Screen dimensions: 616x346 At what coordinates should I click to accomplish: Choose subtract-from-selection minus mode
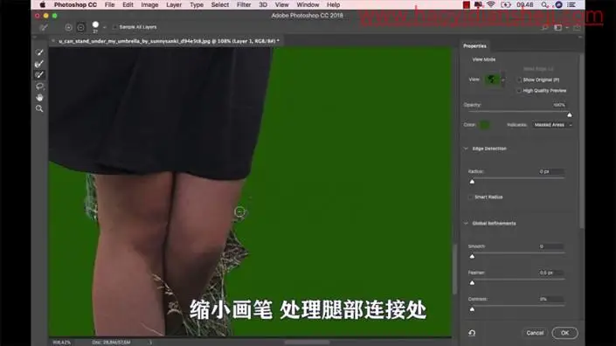point(80,27)
